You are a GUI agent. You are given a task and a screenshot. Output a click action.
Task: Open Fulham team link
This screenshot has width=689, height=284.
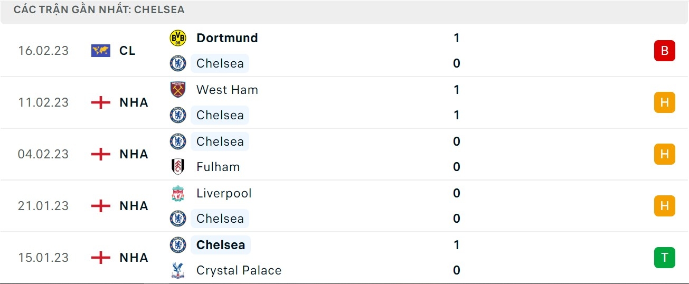click(x=218, y=167)
